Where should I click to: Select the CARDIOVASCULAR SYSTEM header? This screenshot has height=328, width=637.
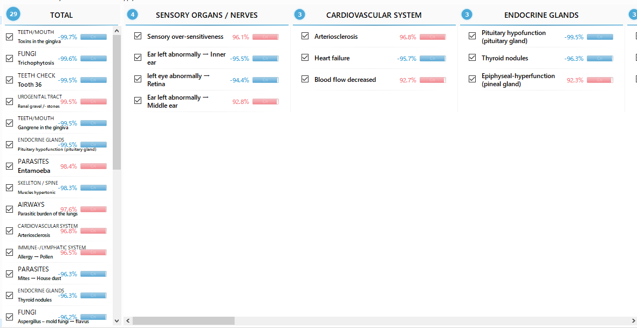[x=374, y=15]
